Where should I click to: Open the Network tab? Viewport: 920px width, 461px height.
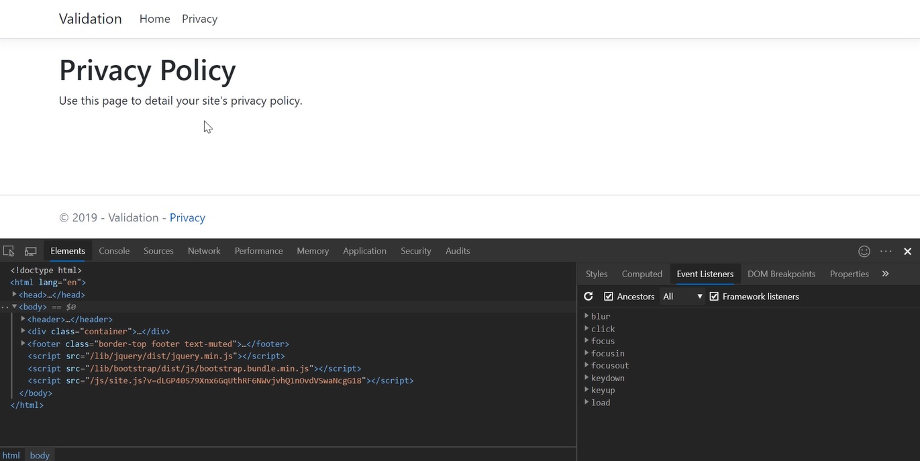coord(204,251)
